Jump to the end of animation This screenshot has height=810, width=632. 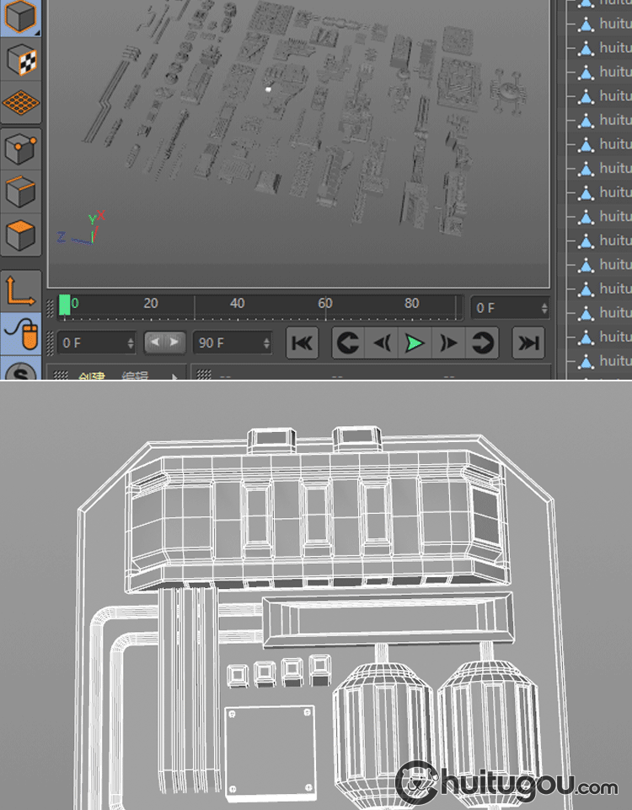coord(528,343)
